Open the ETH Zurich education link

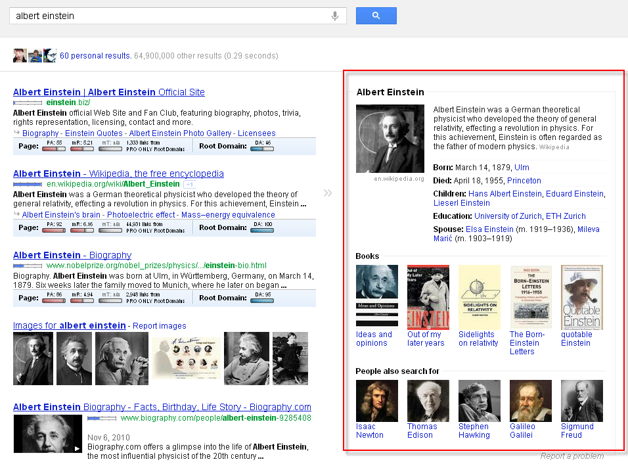pos(565,216)
